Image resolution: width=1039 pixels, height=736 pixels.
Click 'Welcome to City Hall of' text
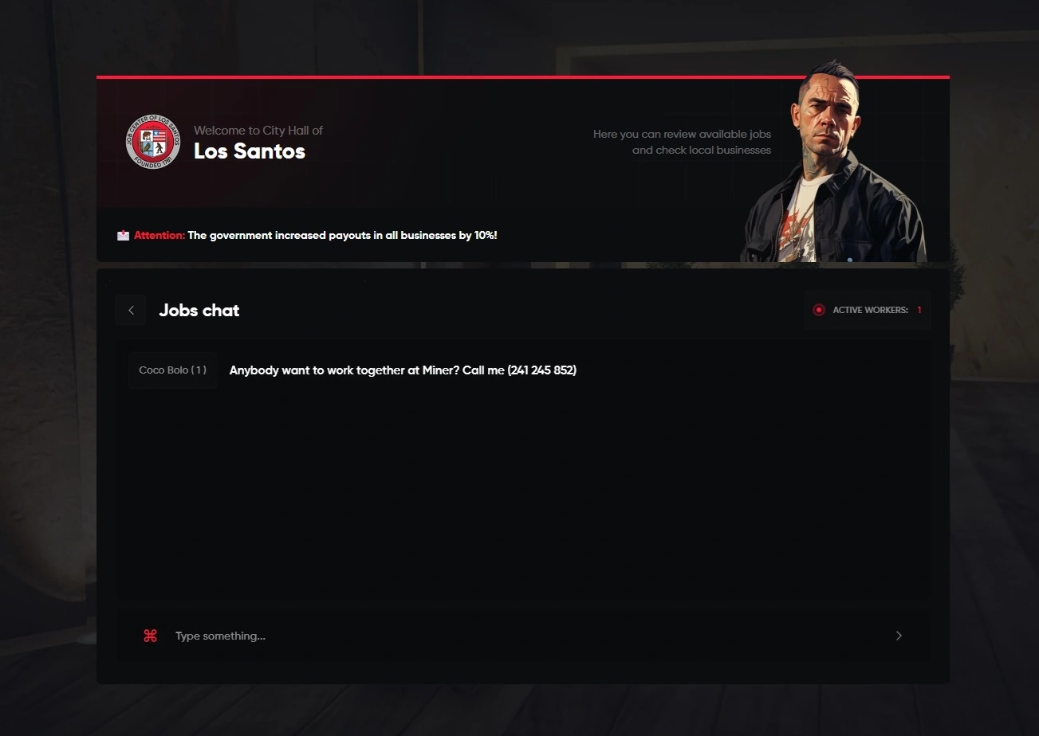(x=258, y=130)
